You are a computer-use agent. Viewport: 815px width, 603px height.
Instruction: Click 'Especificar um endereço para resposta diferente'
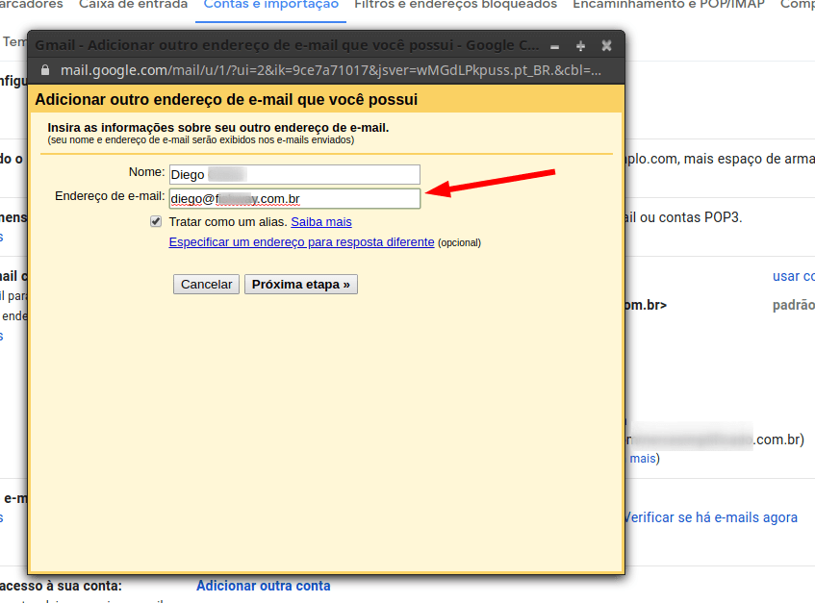(x=301, y=242)
